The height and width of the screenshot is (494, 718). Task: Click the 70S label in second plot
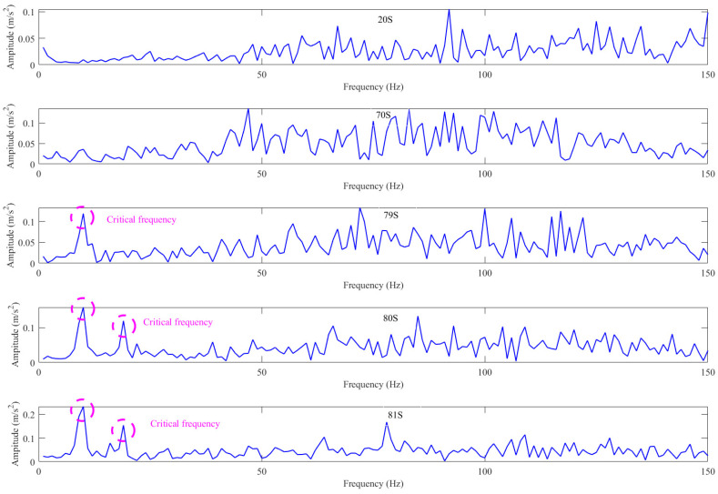(x=384, y=115)
